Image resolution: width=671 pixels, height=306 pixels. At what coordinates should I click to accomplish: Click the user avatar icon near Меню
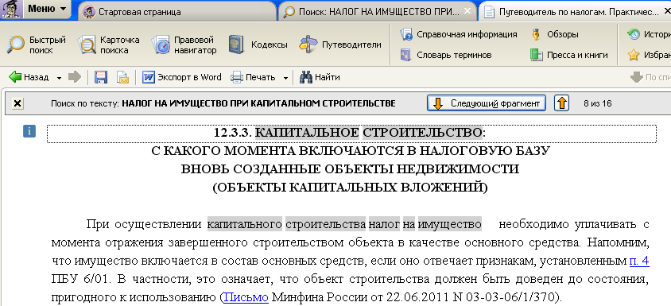pyautogui.click(x=12, y=10)
